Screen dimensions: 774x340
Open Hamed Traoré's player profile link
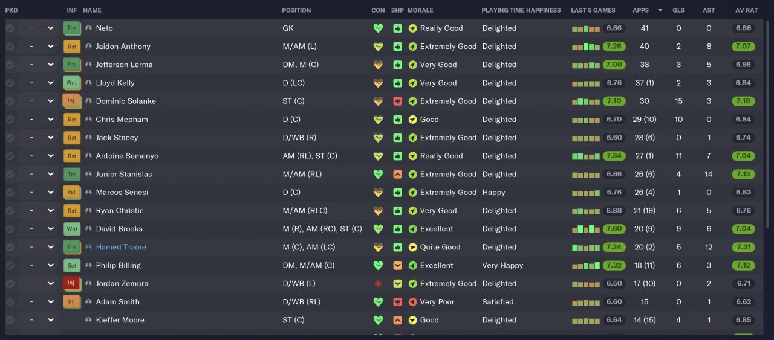121,247
